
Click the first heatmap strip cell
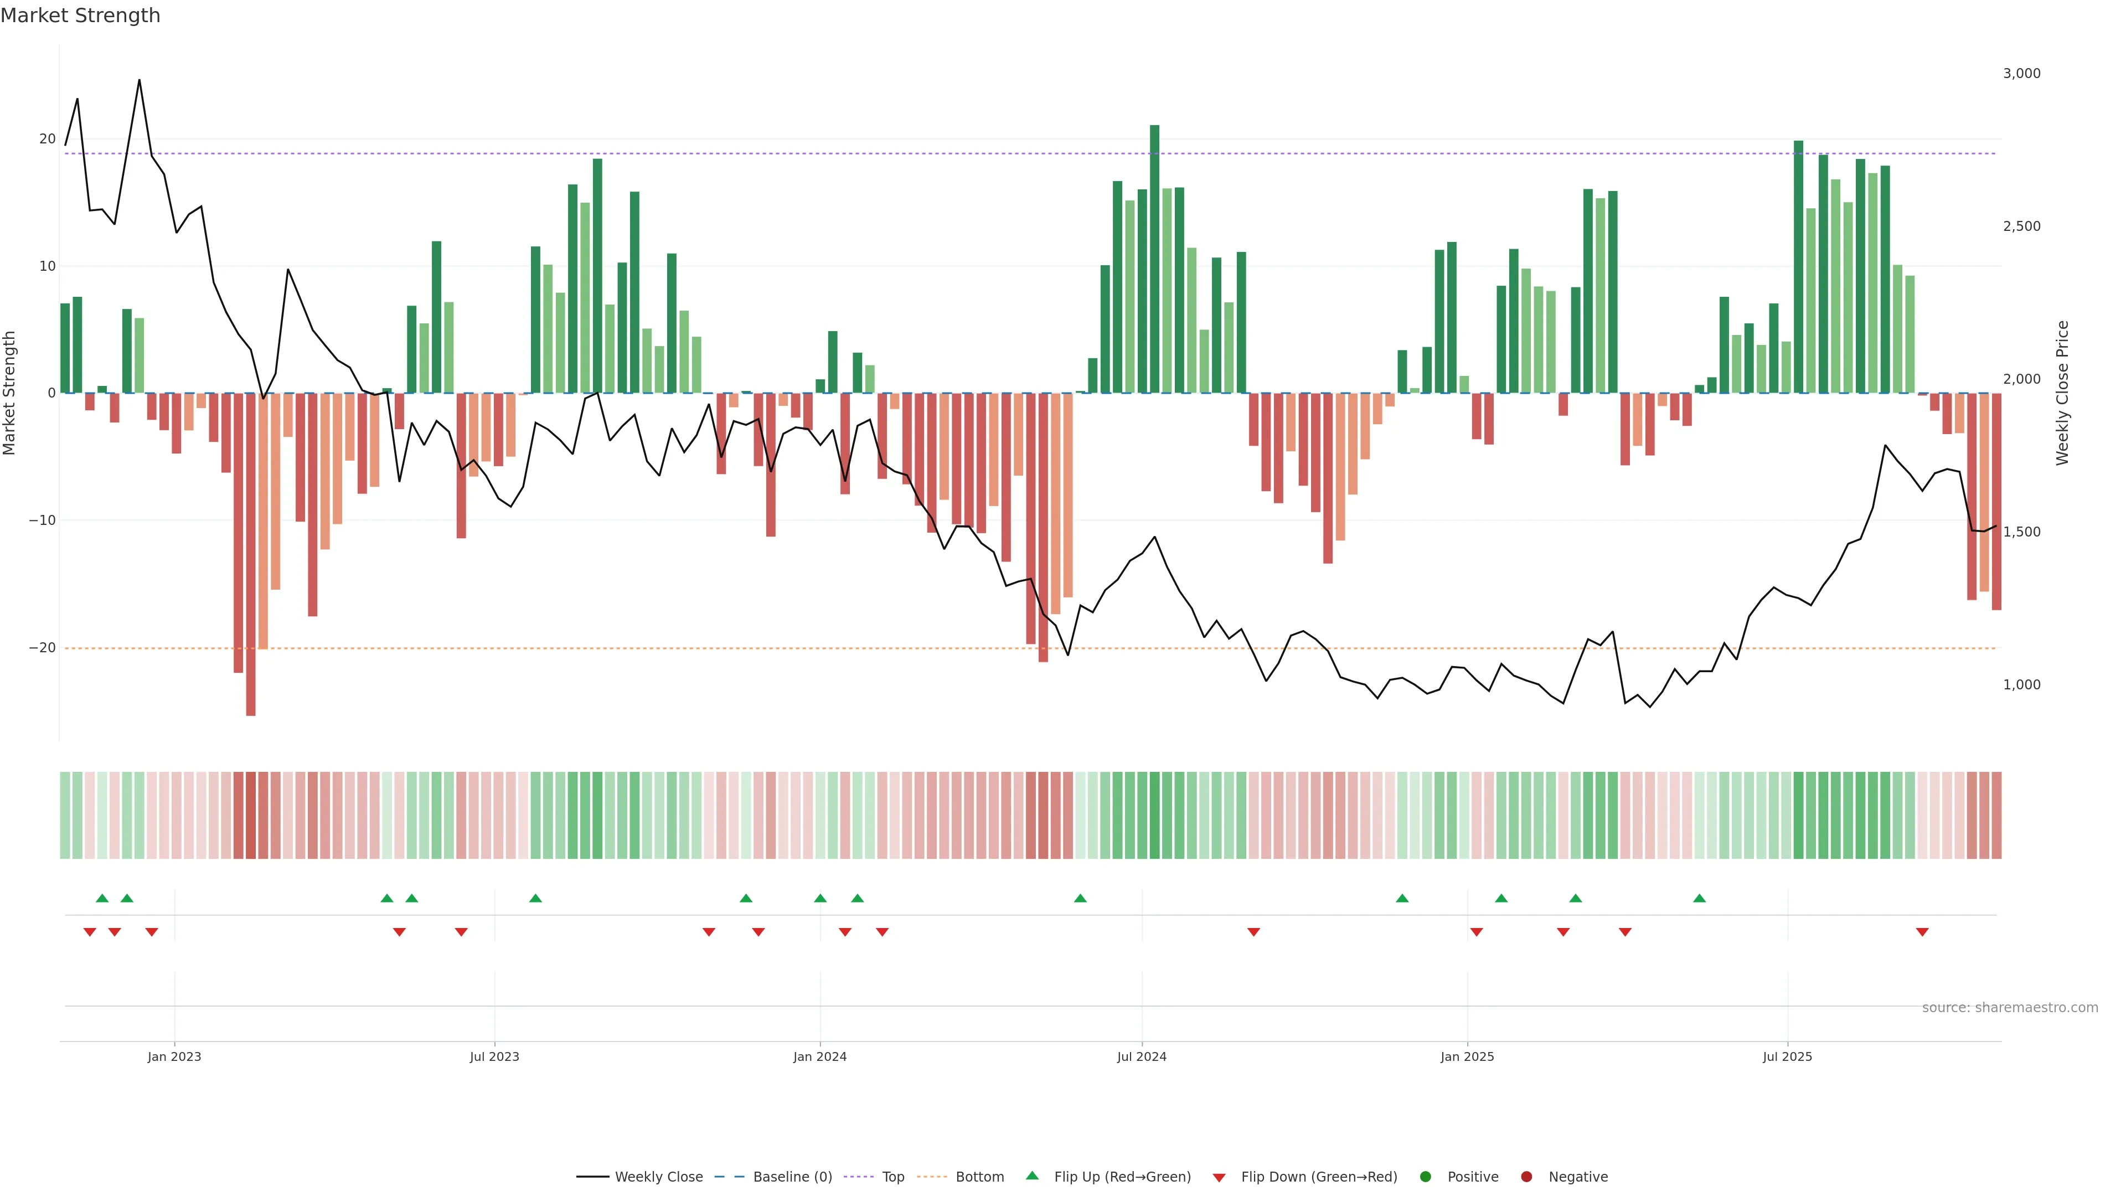65,814
